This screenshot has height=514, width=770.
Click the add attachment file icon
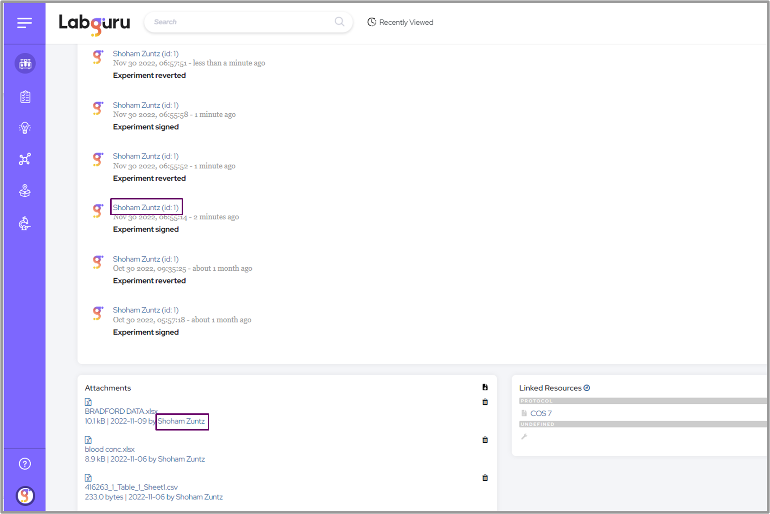(x=485, y=387)
